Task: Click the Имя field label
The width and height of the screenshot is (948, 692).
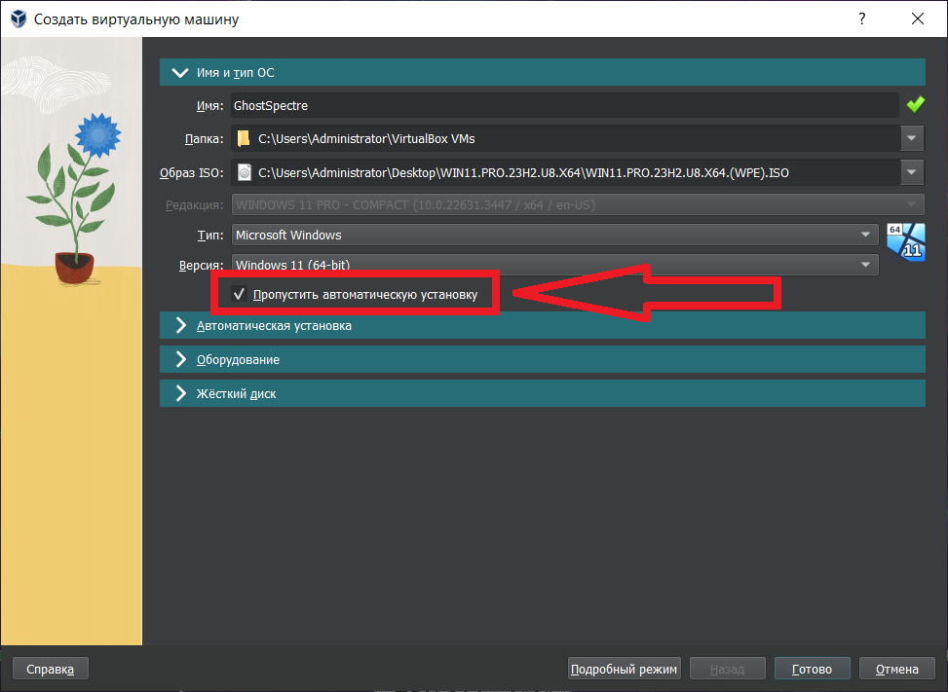Action: (x=209, y=106)
